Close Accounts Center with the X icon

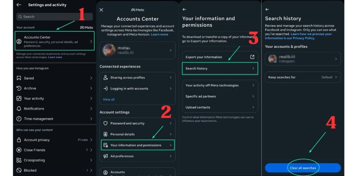pyautogui.click(x=101, y=10)
